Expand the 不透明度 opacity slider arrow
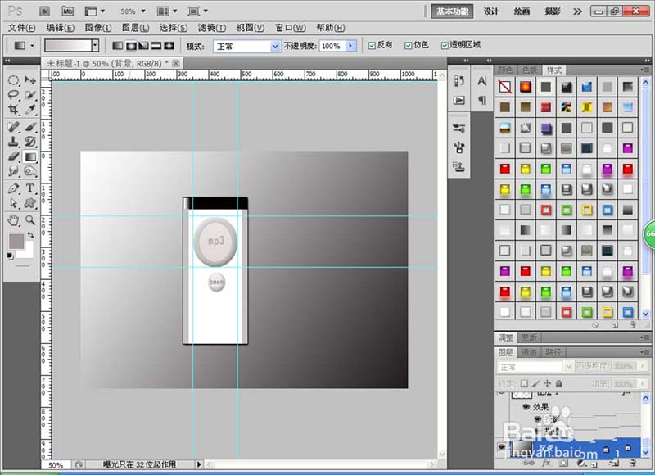This screenshot has height=475, width=655. pyautogui.click(x=351, y=46)
